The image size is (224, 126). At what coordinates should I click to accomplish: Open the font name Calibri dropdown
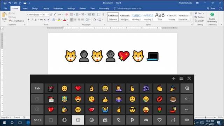tap(41, 15)
